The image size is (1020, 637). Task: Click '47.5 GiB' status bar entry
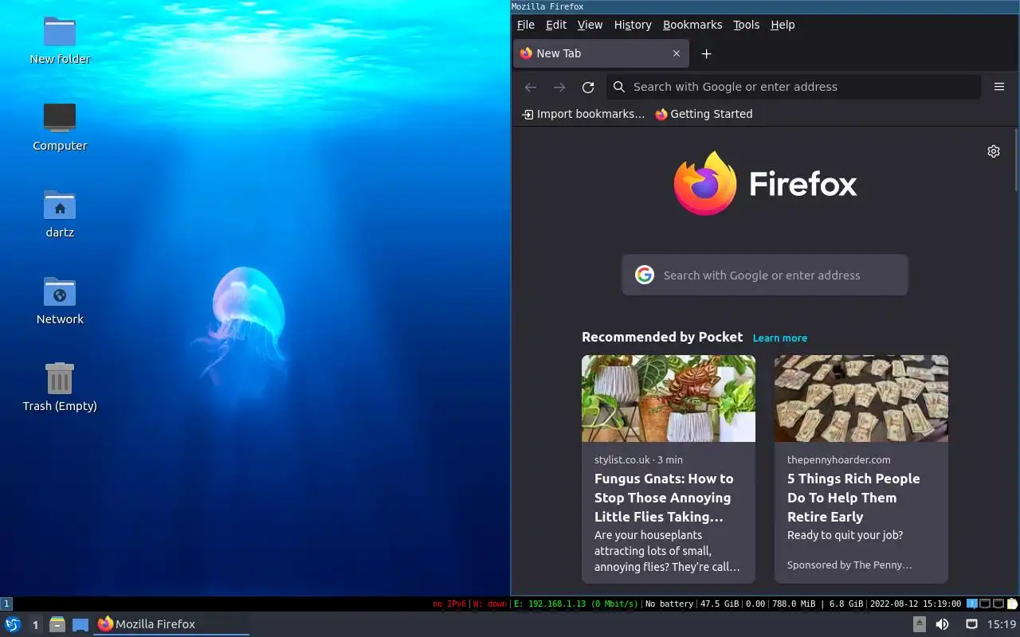[720, 604]
